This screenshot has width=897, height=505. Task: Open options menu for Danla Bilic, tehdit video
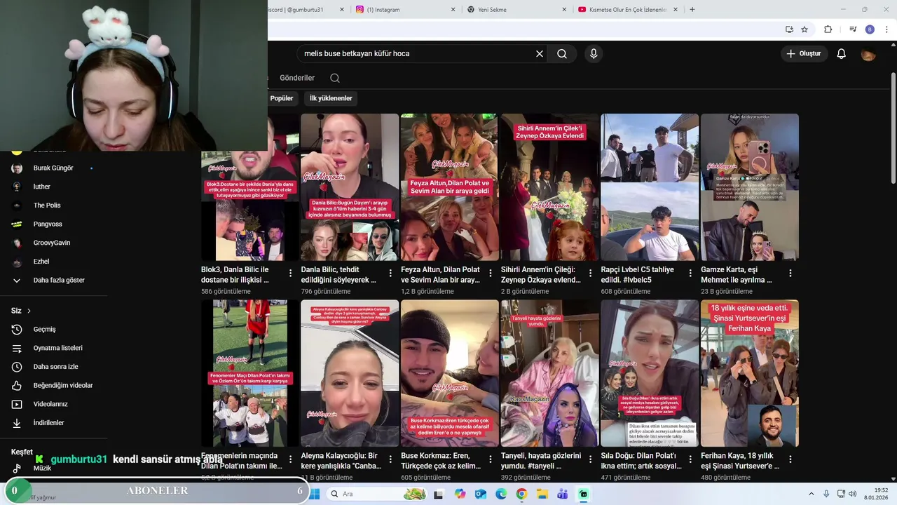tap(390, 273)
